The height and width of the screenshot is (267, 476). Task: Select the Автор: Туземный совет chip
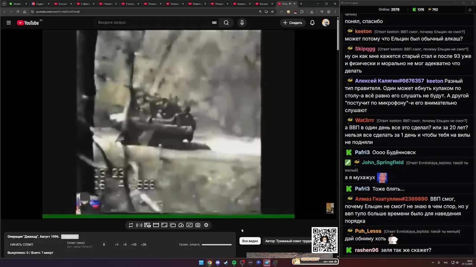coord(287,241)
